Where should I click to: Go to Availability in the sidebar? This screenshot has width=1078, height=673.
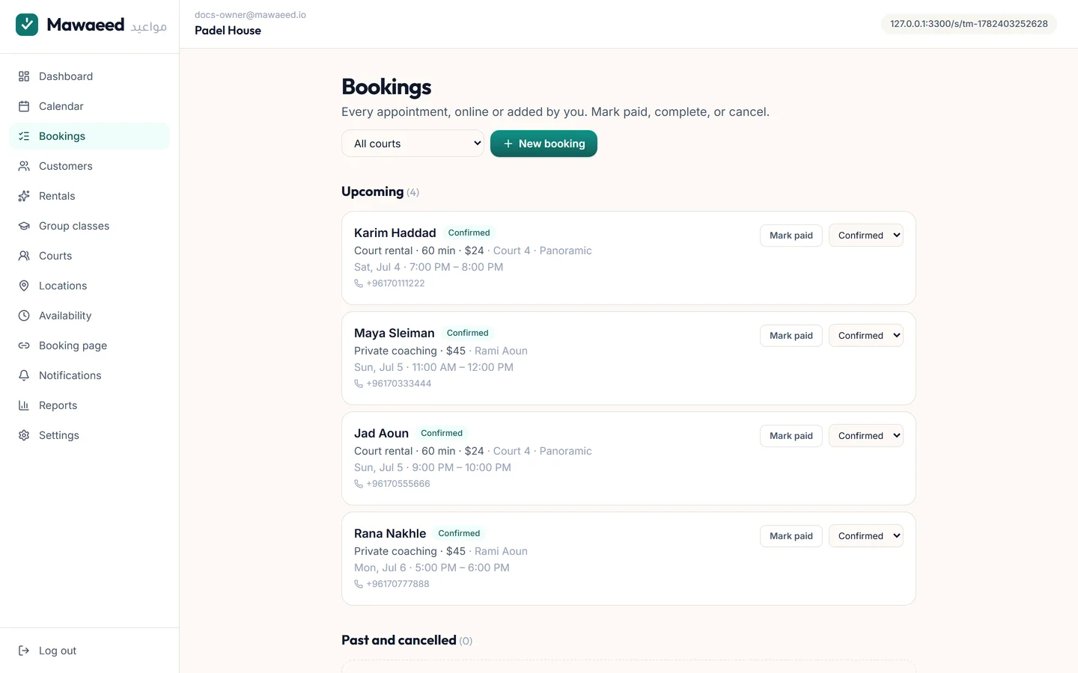90,316
